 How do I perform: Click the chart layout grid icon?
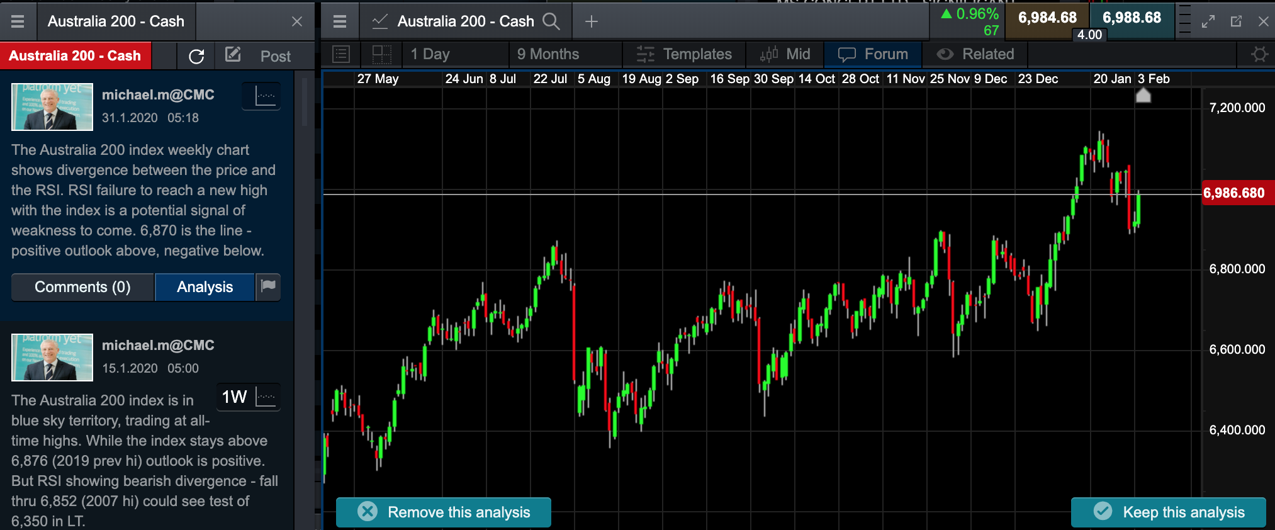click(x=381, y=55)
